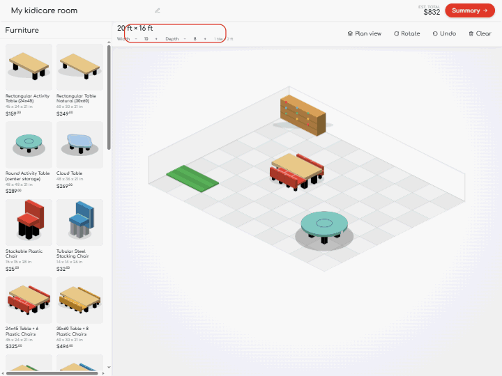This screenshot has width=502, height=376.
Task: Clear all furniture from room
Action: click(x=480, y=33)
